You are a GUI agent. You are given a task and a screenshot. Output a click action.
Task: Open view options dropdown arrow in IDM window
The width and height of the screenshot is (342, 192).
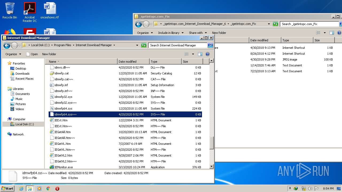[193, 54]
